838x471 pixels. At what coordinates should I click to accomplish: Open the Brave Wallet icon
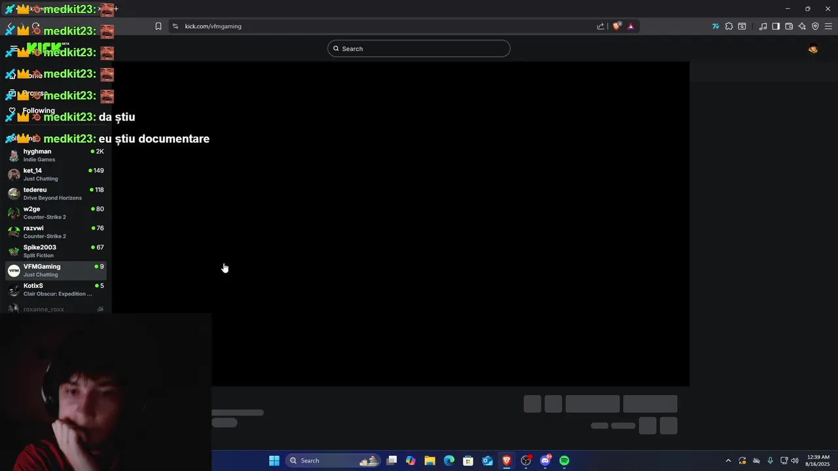click(x=789, y=26)
